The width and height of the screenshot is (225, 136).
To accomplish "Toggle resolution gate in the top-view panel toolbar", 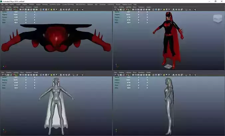I will (x=26, y=10).
